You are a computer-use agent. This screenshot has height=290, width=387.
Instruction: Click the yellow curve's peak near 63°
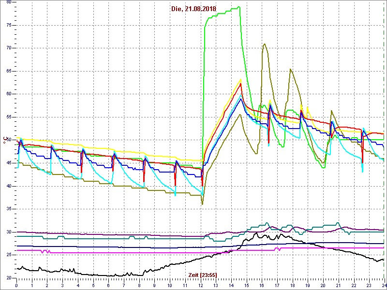tap(240, 79)
